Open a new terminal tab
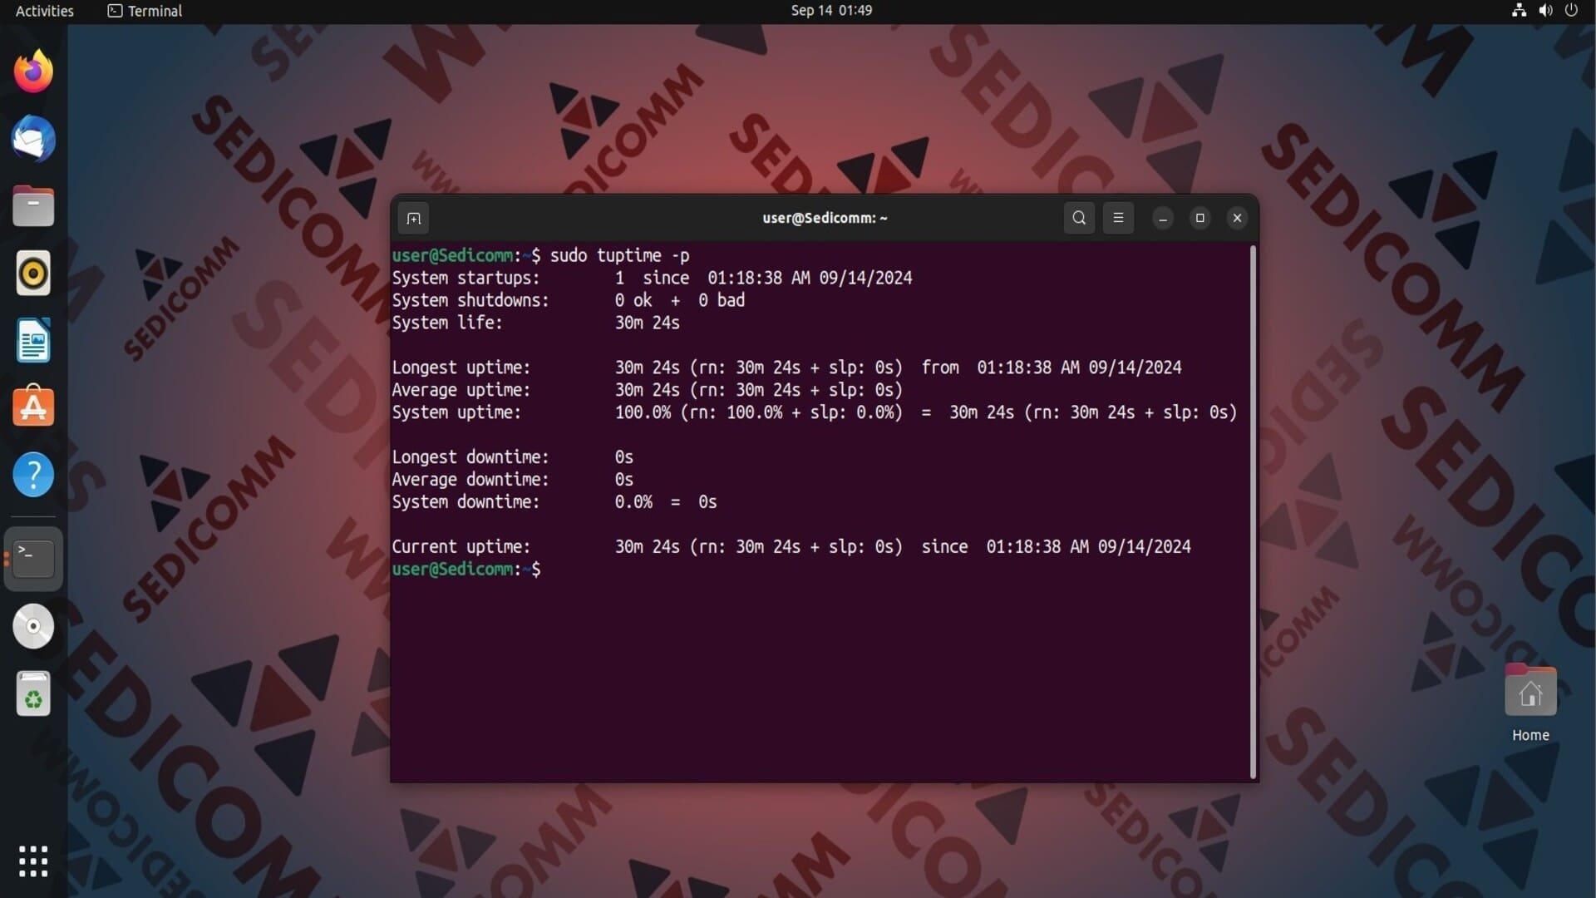 pyautogui.click(x=413, y=219)
